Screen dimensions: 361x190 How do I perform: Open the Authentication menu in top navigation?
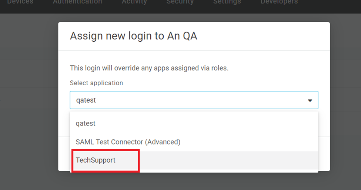click(77, 2)
